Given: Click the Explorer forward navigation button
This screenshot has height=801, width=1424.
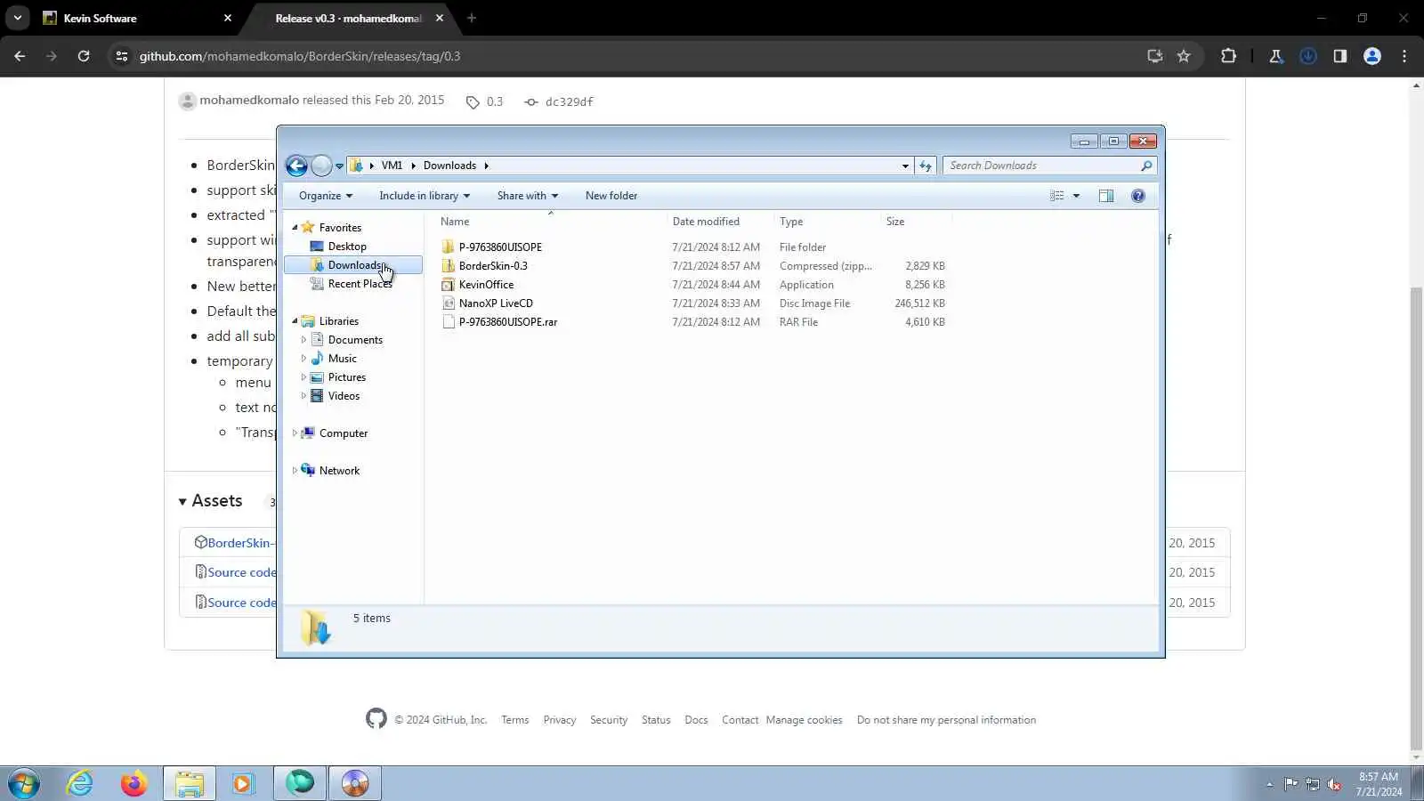Looking at the screenshot, I should (321, 166).
